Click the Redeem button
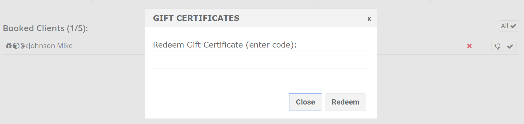 point(346,102)
